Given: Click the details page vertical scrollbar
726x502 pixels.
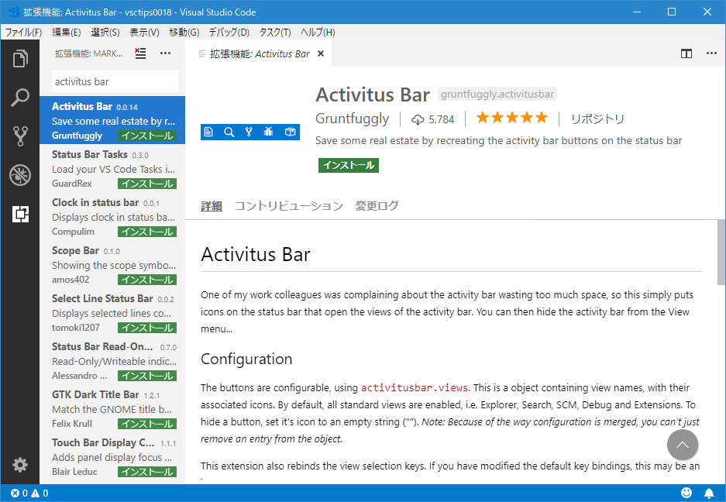Looking at the screenshot, I should (721, 253).
